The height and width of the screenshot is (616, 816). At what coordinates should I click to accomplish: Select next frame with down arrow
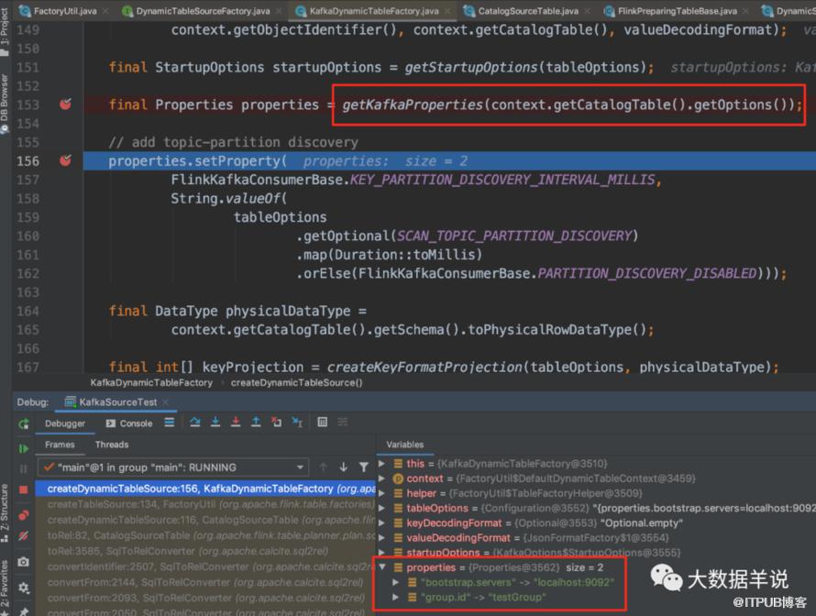344,467
